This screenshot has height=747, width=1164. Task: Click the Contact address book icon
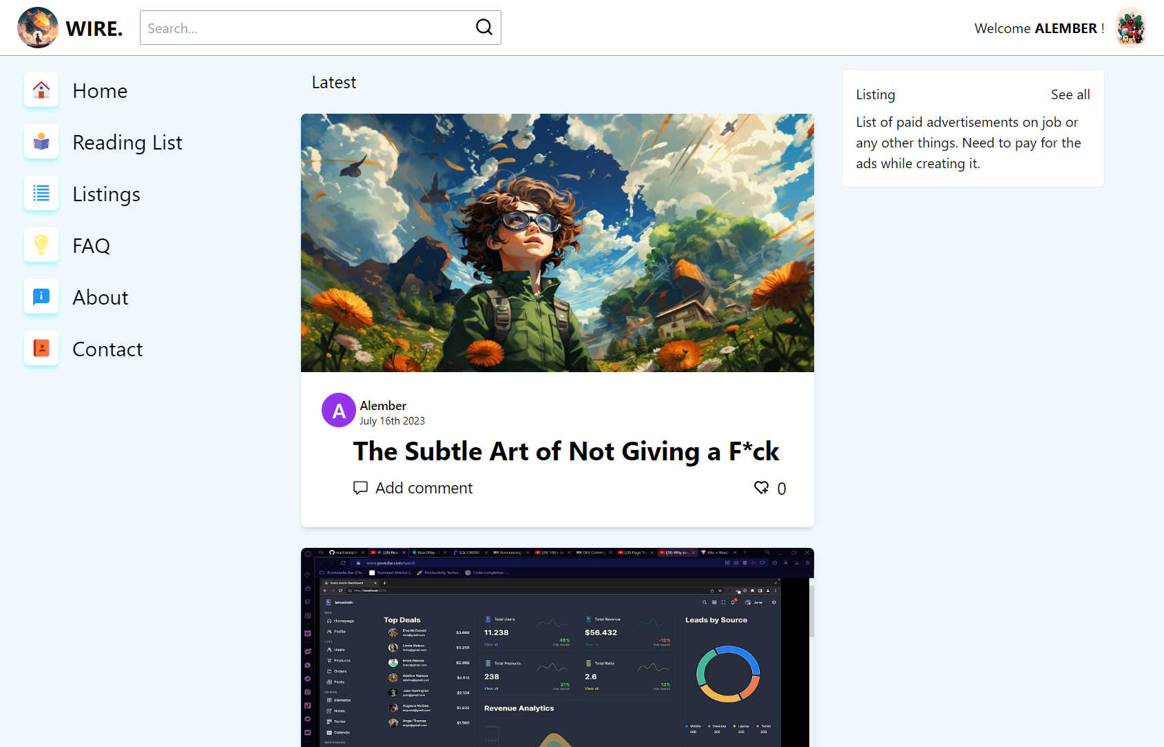pos(41,349)
